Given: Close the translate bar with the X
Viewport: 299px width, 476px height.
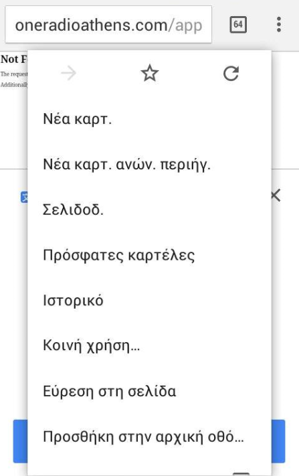Looking at the screenshot, I should pyautogui.click(x=276, y=195).
